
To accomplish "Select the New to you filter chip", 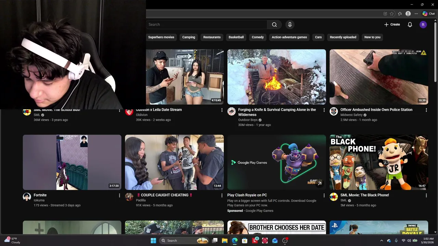I will (372, 37).
